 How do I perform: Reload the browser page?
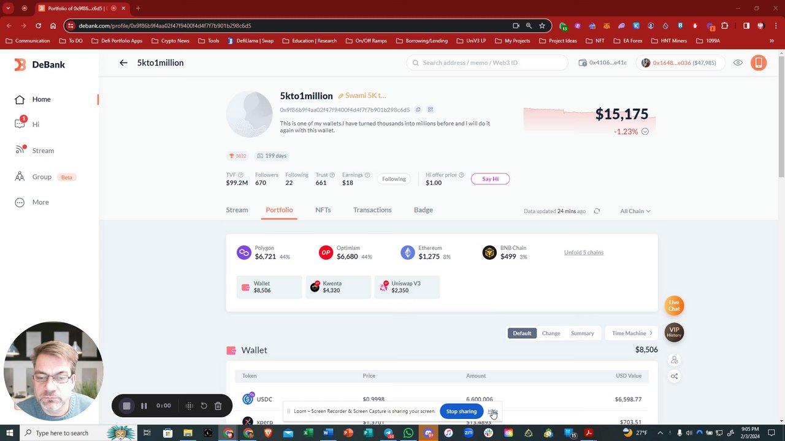(x=38, y=26)
